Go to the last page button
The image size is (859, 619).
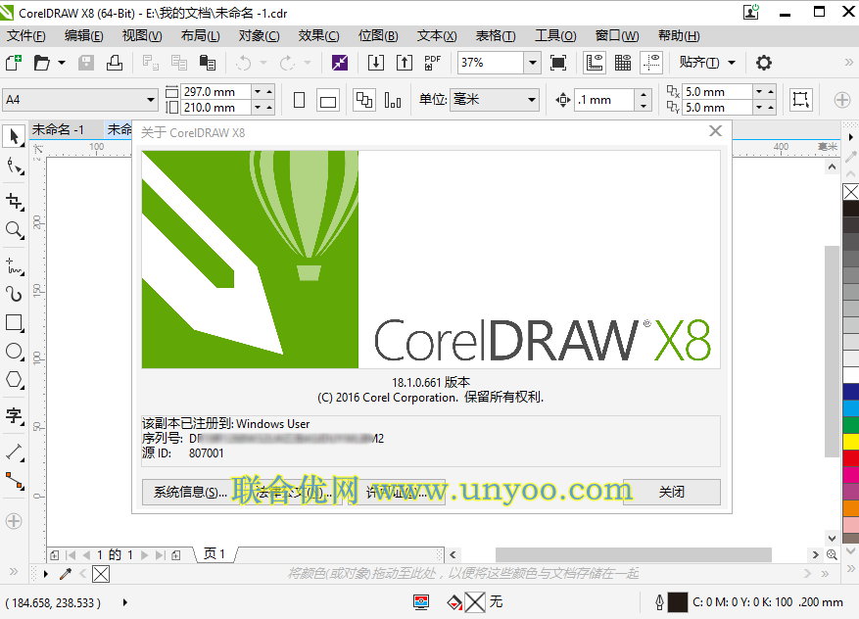pyautogui.click(x=160, y=555)
